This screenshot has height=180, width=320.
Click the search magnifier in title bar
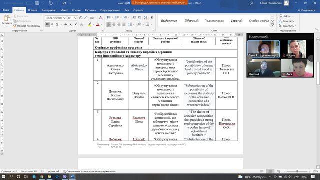pos(251,3)
